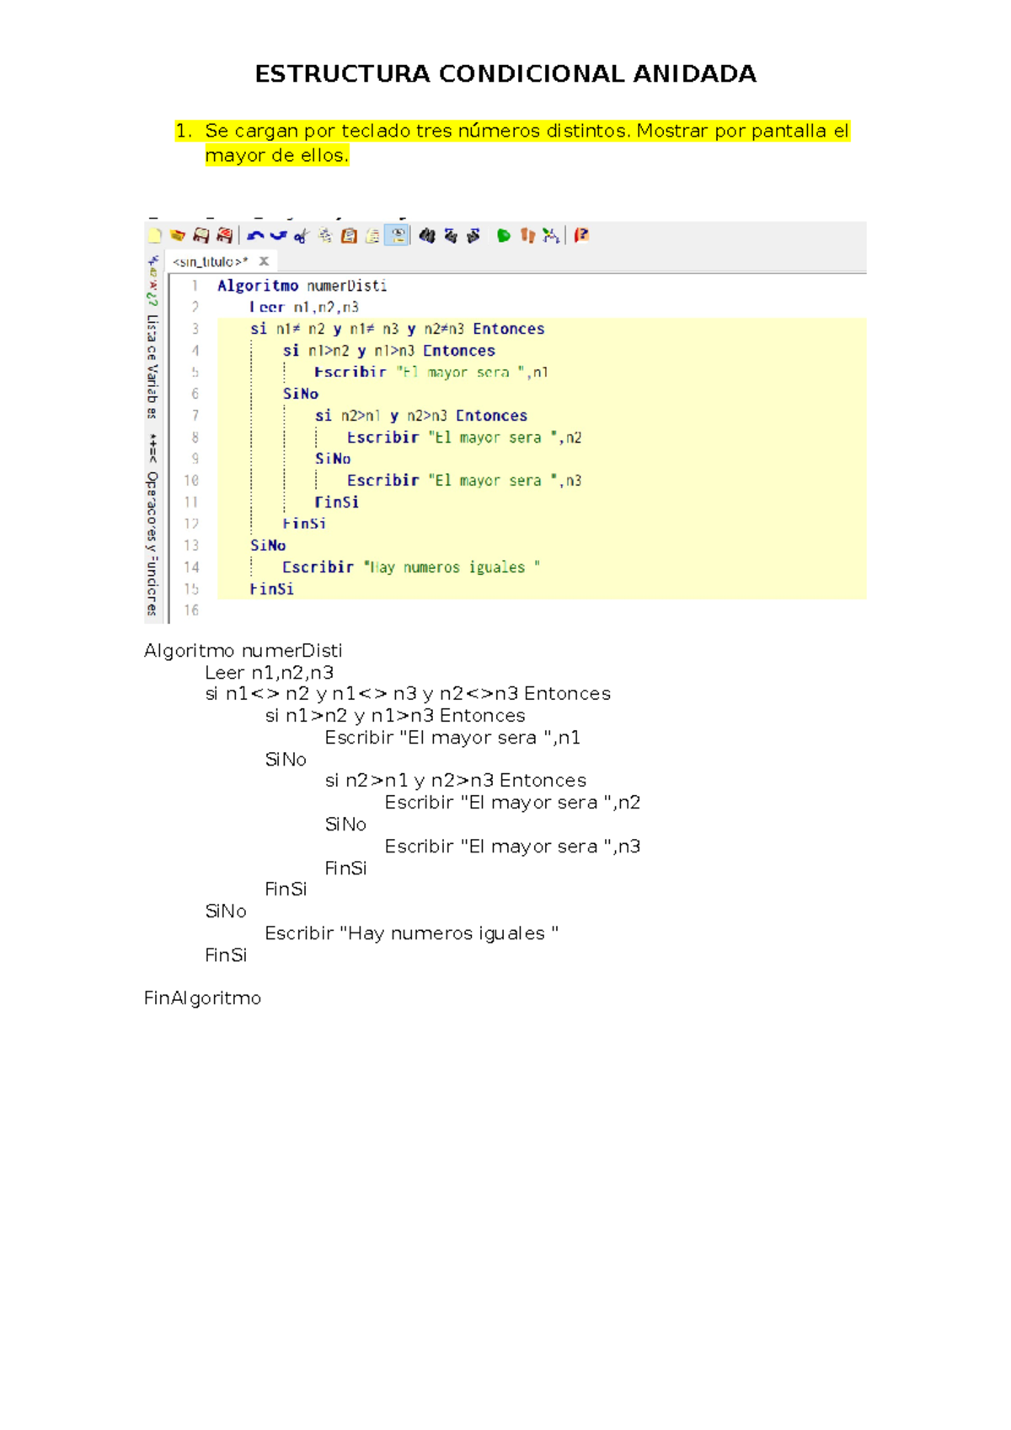Start step-by-step execution footprints icon

[x=527, y=236]
